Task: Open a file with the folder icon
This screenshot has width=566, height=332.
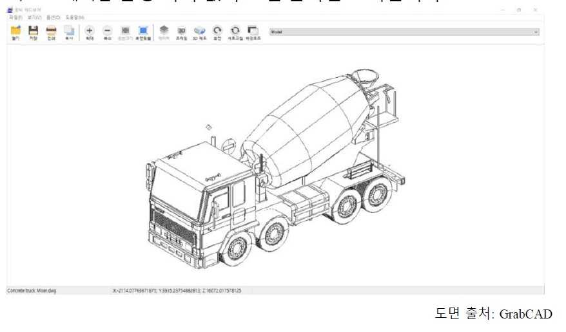Action: click(x=15, y=32)
